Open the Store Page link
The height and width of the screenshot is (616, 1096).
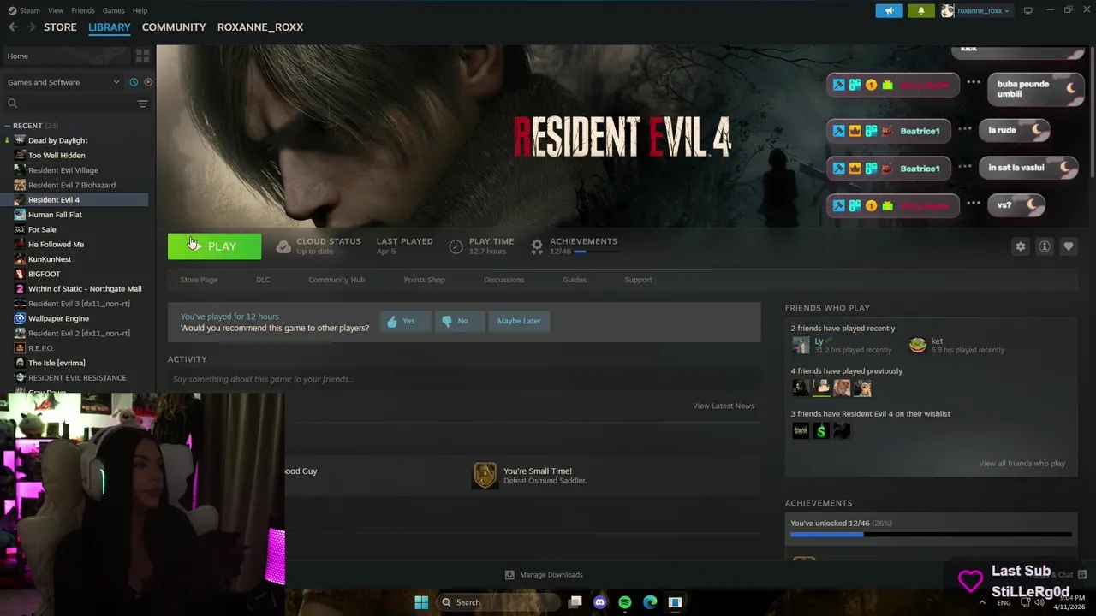(x=199, y=280)
